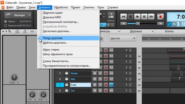Toggle input echo on Tom track
The height and width of the screenshot is (104, 185).
pos(111,85)
